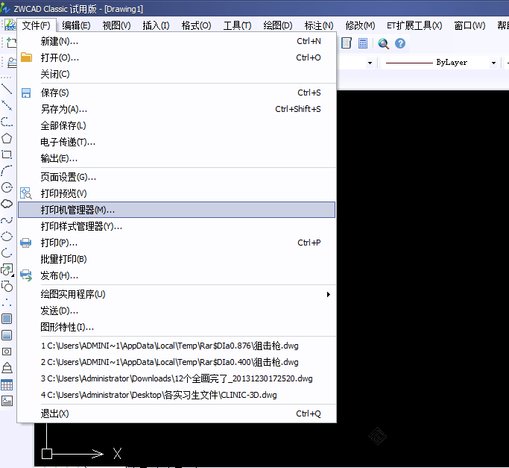Choose 保存(S) menu entry
This screenshot has height=468, width=509.
pos(177,93)
